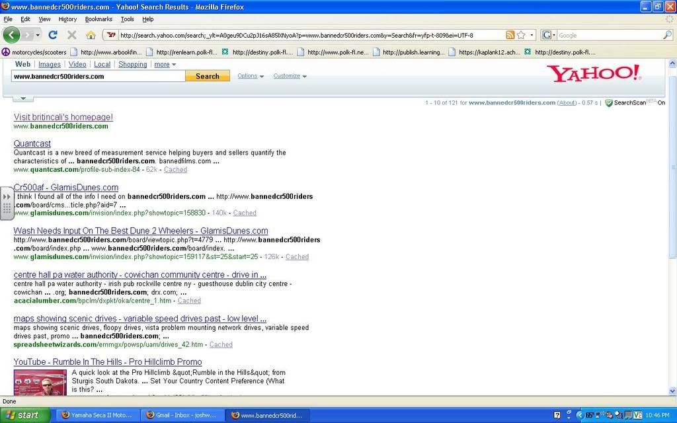The width and height of the screenshot is (677, 423).
Task: Focus the Firefox address bar
Action: click(311, 36)
